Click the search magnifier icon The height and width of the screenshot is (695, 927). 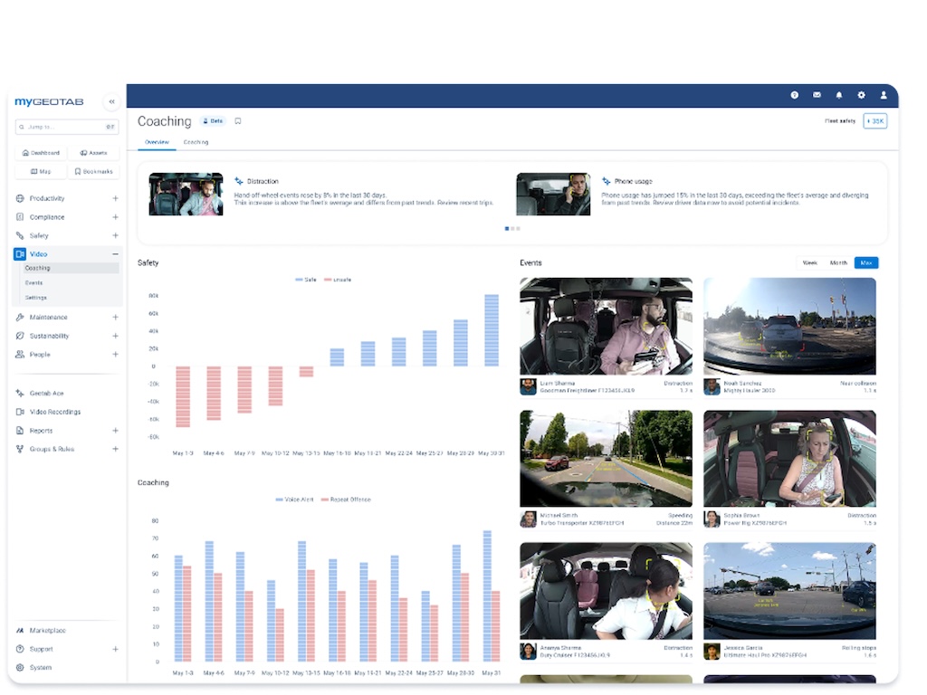click(x=22, y=127)
